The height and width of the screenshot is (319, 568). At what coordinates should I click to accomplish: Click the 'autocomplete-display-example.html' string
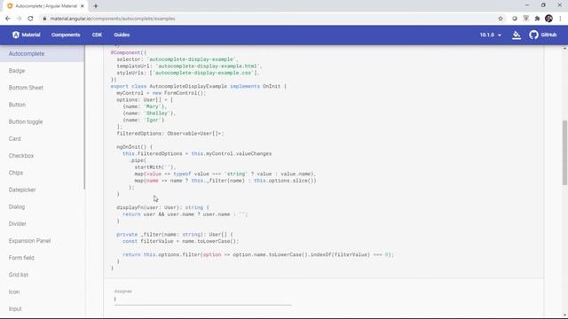click(208, 66)
